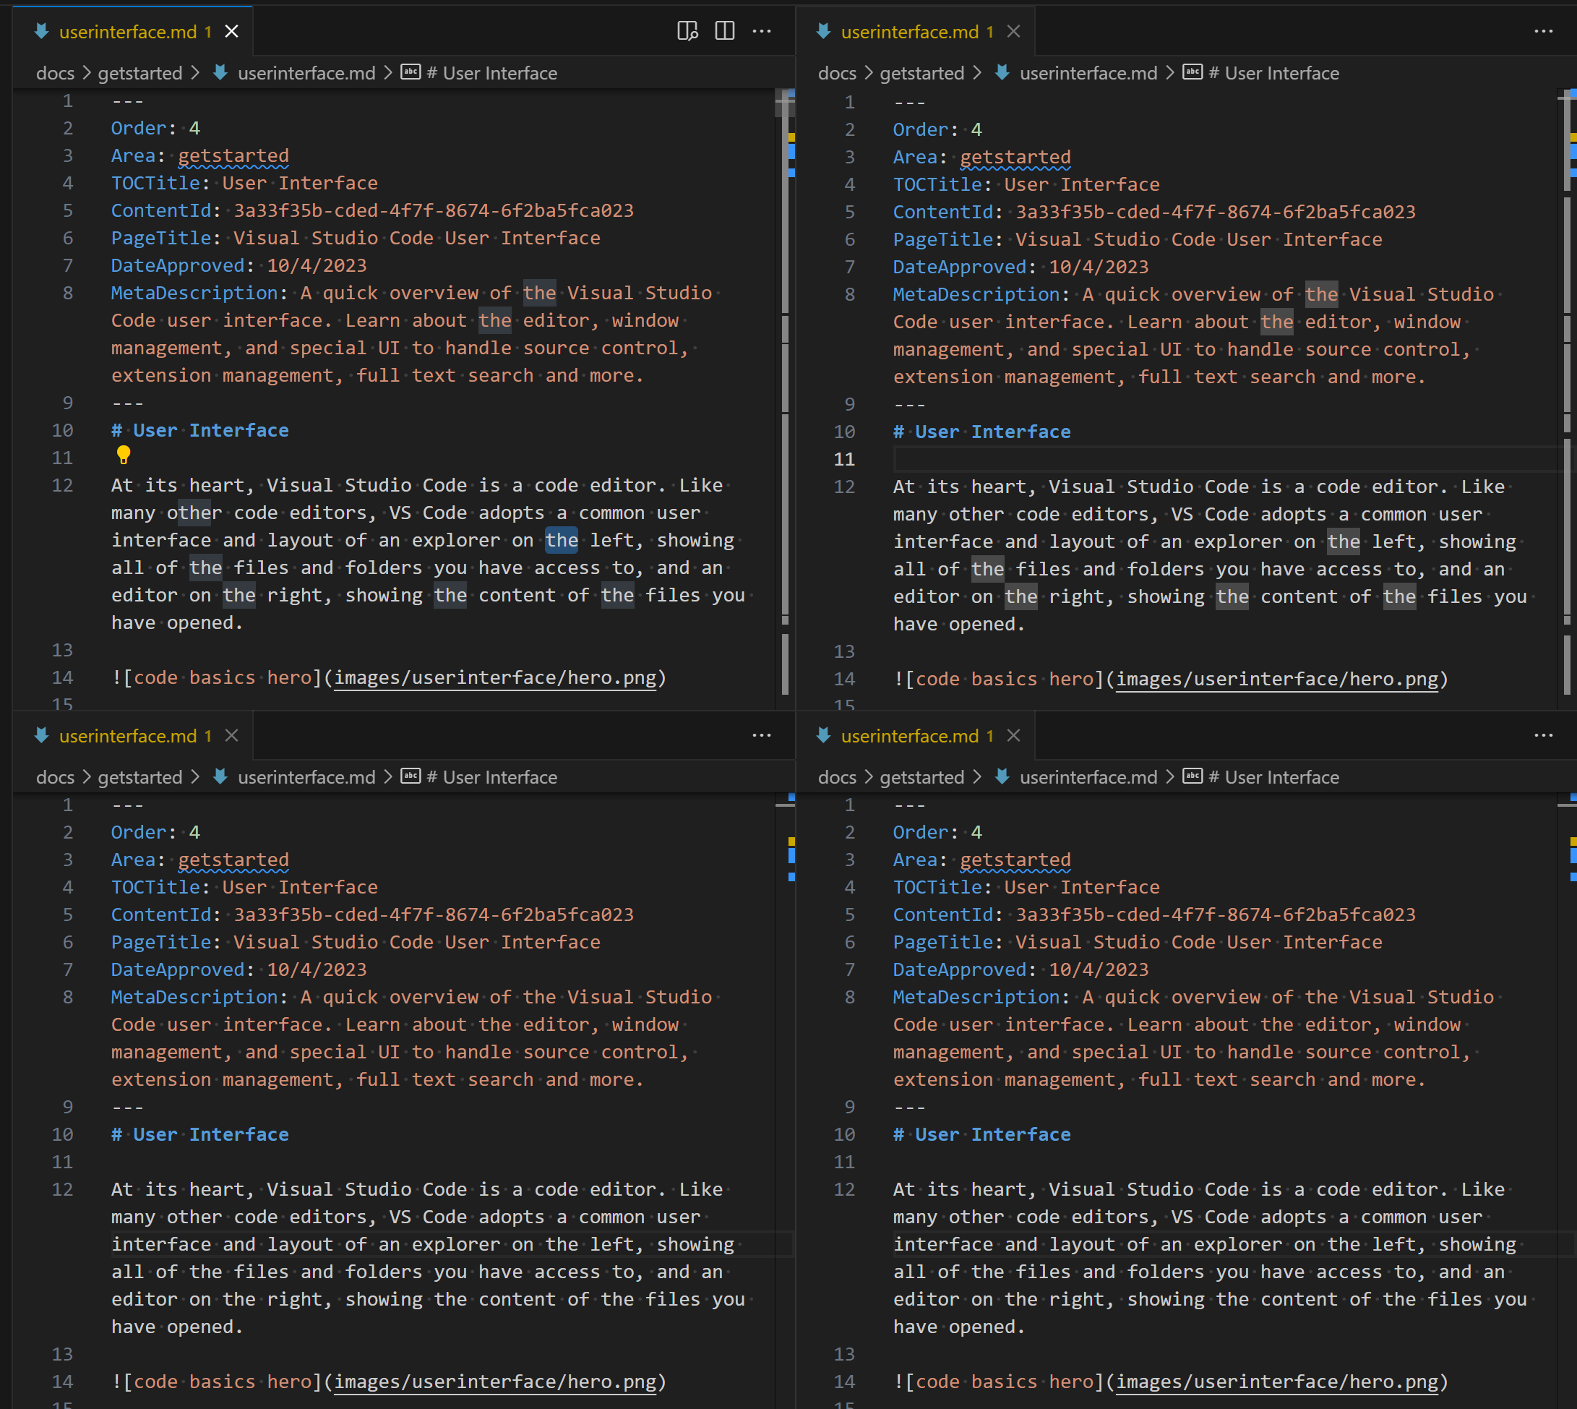Click the yellow change marker in the overview ruler

point(791,137)
